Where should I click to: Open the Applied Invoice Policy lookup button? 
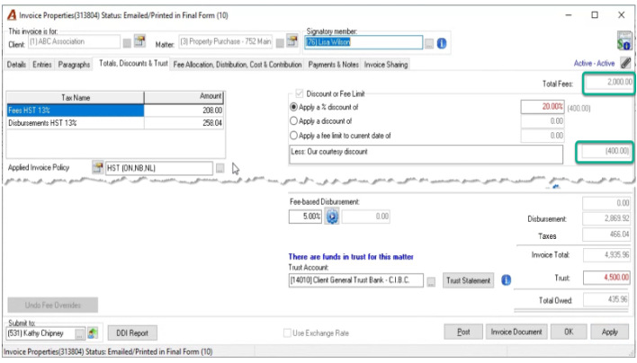[x=220, y=168]
